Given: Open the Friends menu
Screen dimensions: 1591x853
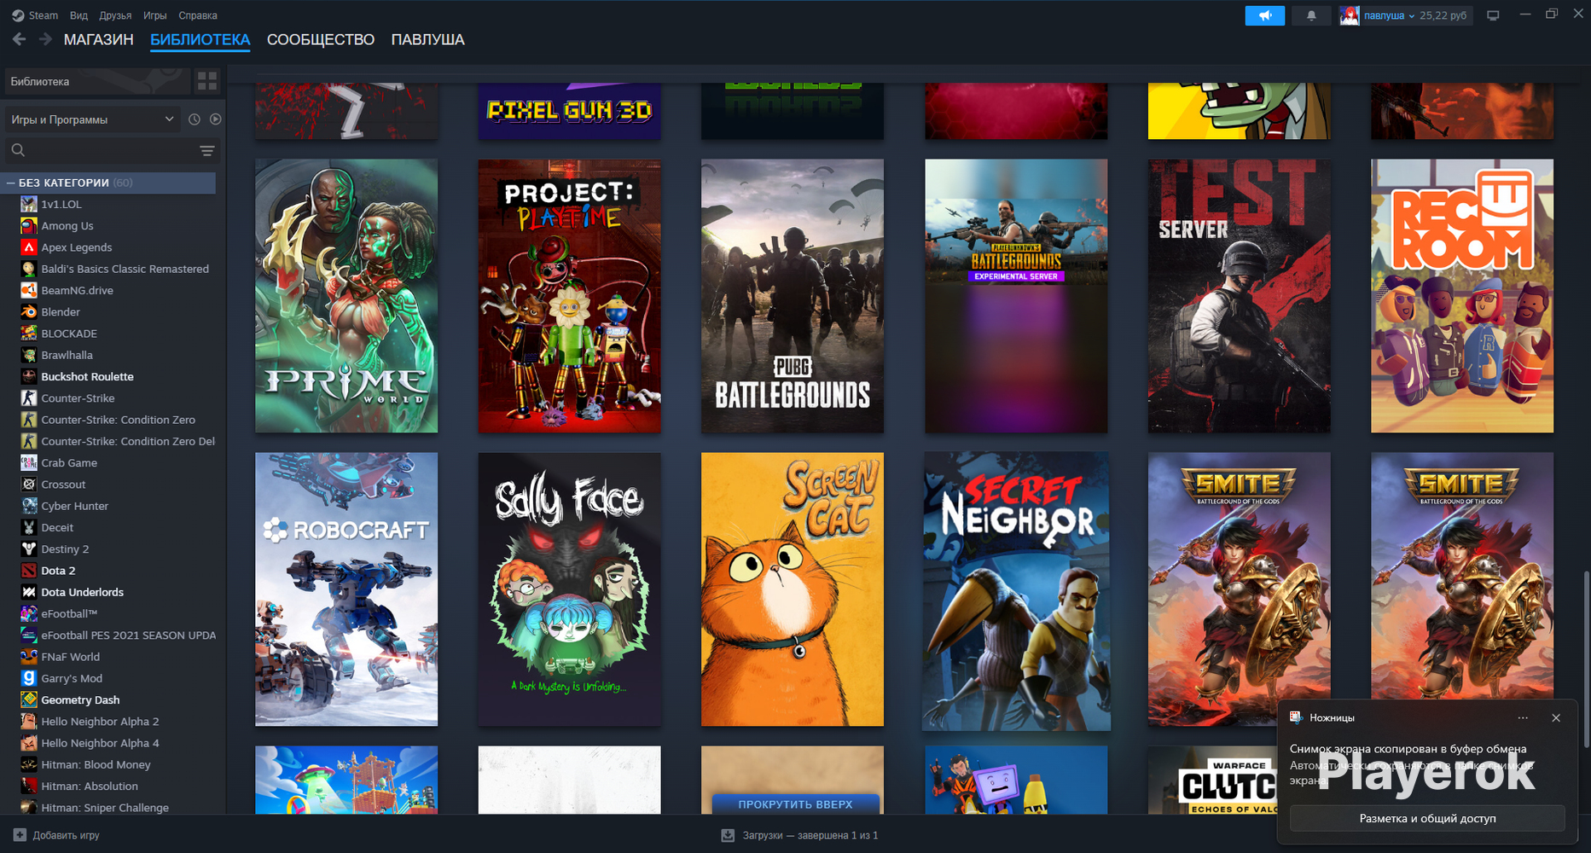Looking at the screenshot, I should 115,15.
